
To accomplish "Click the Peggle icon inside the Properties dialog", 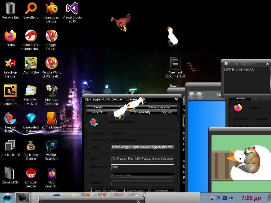I will 94,122.
